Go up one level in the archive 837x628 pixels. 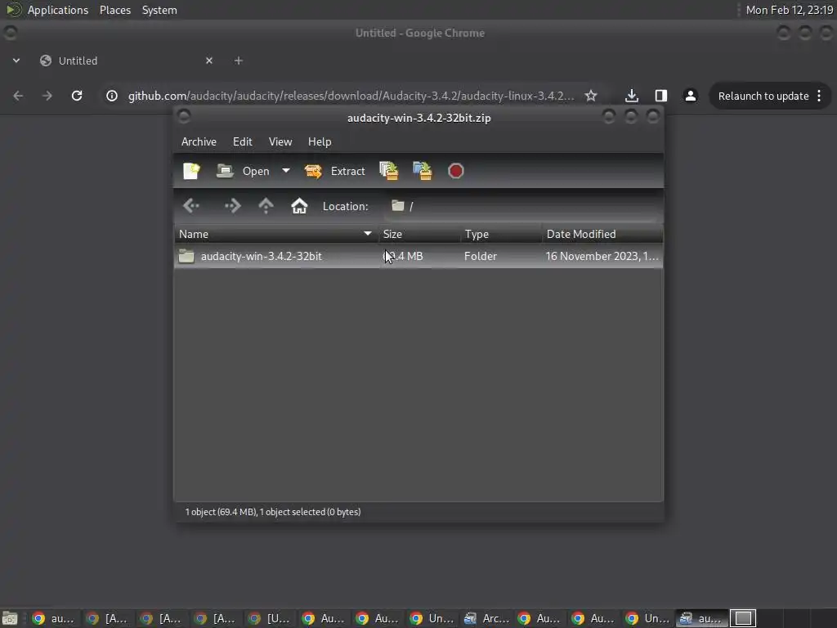[266, 206]
